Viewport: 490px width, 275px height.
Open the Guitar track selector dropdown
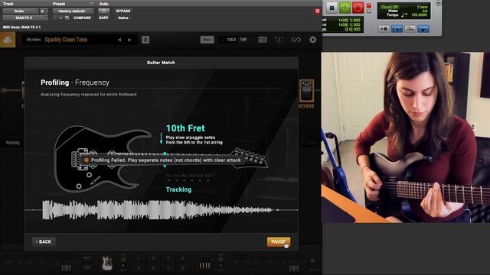[21, 11]
